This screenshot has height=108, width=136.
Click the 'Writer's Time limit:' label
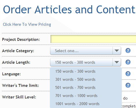(x=21, y=85)
